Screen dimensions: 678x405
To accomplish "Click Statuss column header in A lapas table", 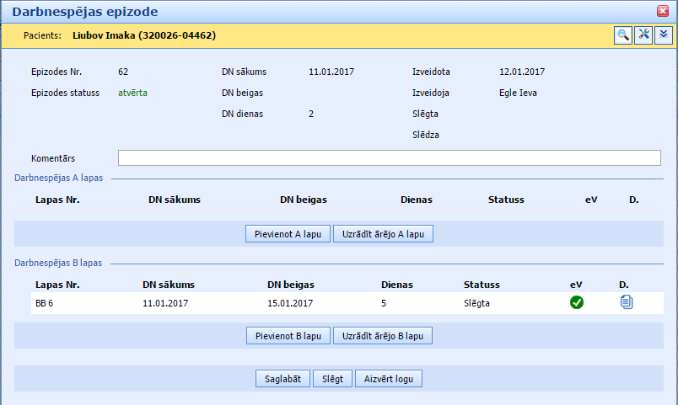I will (x=506, y=200).
